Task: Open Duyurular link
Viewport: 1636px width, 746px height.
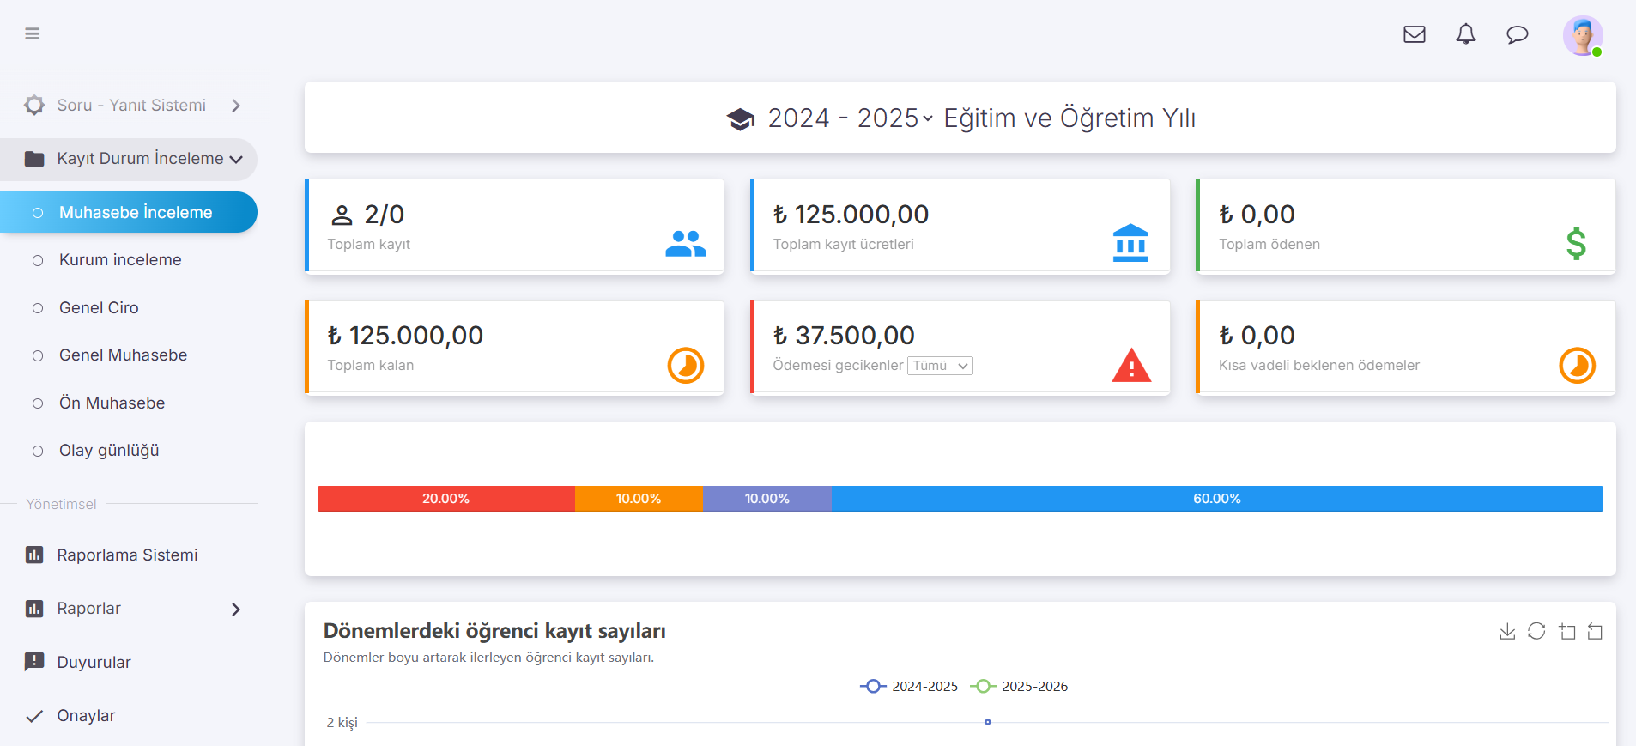Action: (94, 663)
